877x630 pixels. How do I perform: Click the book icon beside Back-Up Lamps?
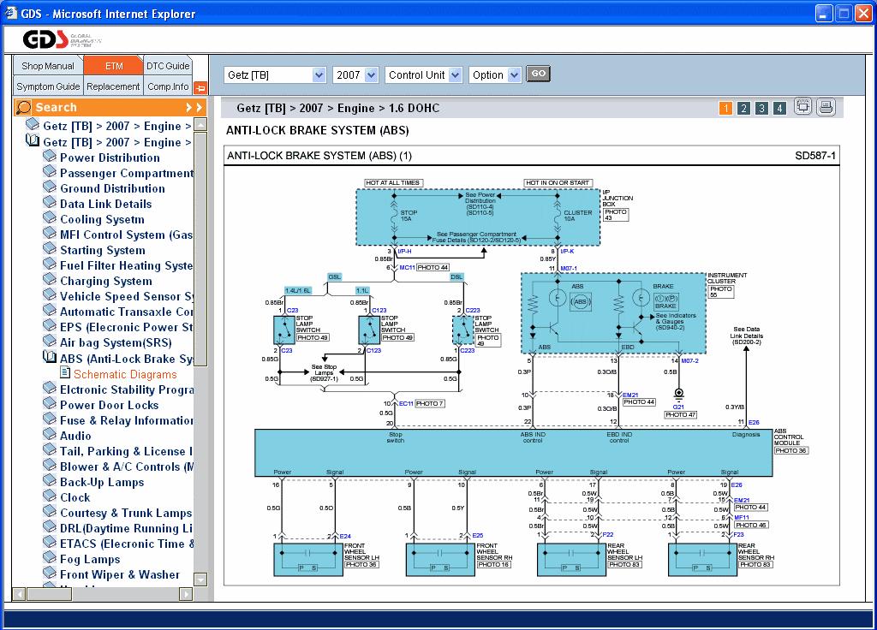[50, 481]
